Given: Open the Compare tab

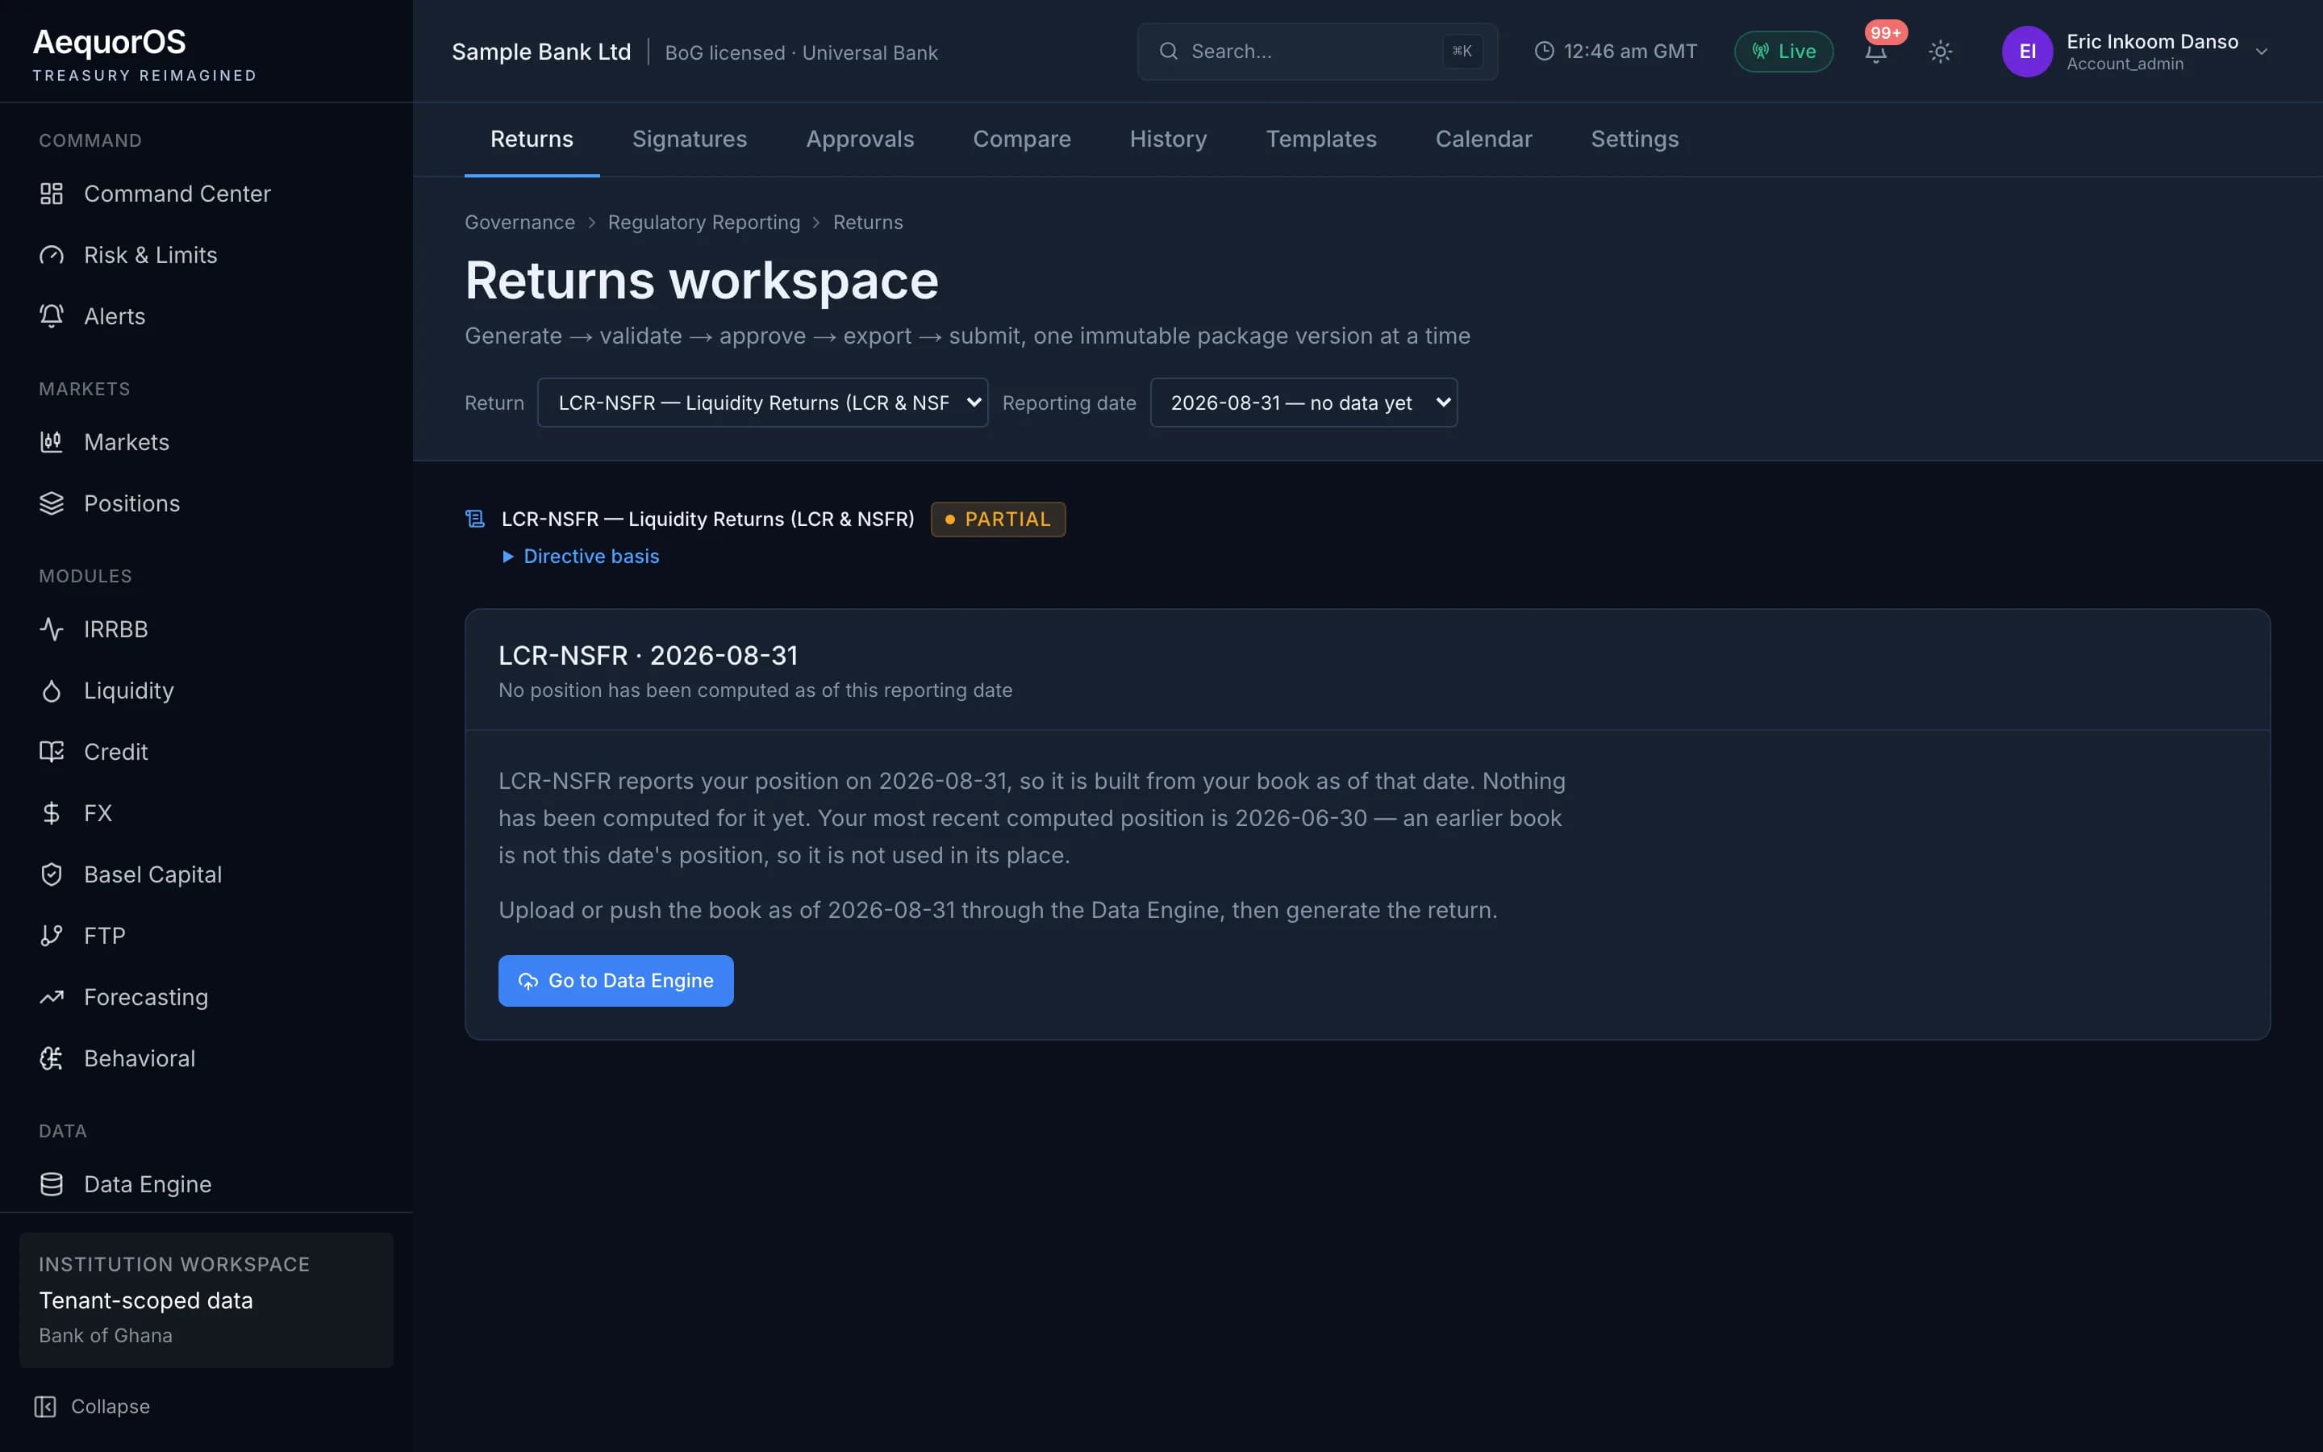Looking at the screenshot, I should (1021, 140).
